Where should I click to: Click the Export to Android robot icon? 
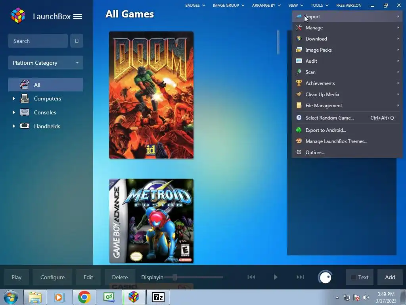(299, 130)
